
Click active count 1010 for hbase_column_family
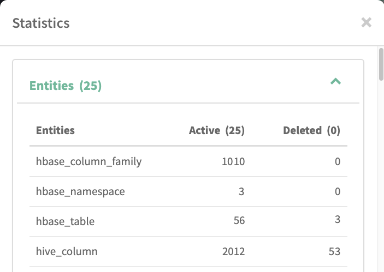pyautogui.click(x=234, y=161)
